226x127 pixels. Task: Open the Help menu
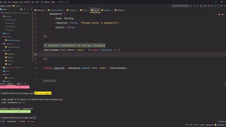point(53,2)
